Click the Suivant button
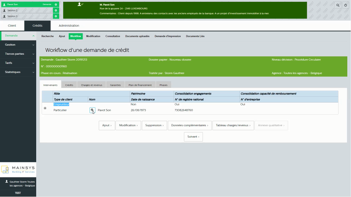Image resolution: width=351 pixels, height=197 pixels. tap(193, 137)
